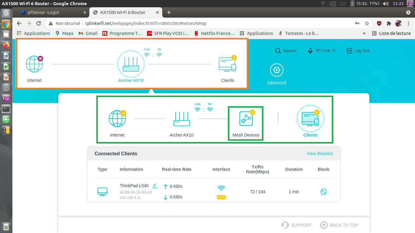The image size is (415, 233).
Task: Open LibreOffice Calc from the dock
Action: (6, 66)
